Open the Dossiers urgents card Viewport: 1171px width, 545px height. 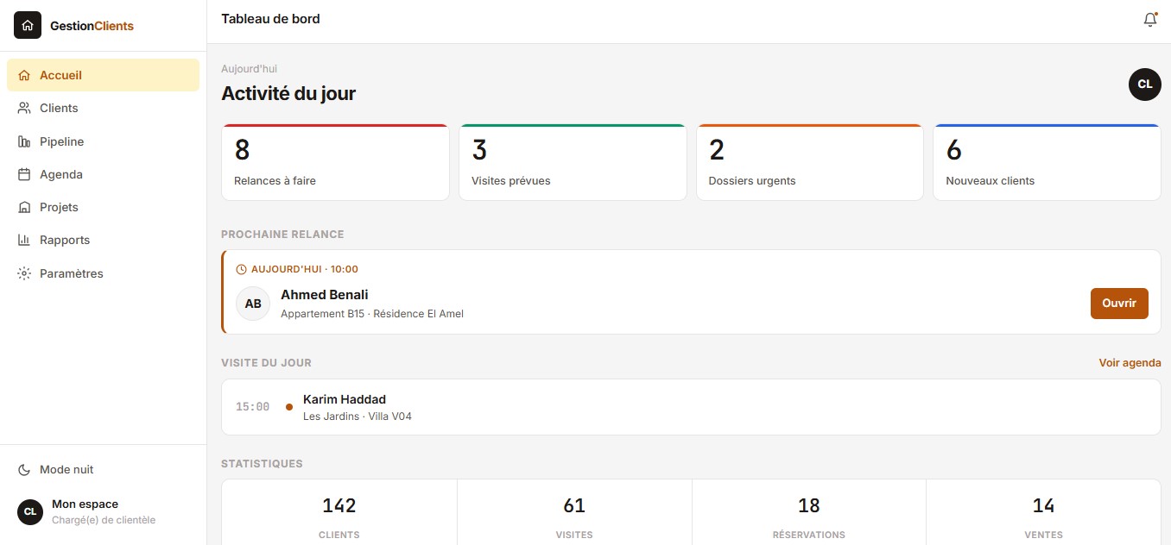(x=810, y=162)
